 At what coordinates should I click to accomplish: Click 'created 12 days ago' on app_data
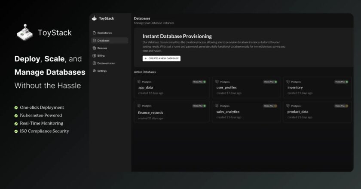151,93
